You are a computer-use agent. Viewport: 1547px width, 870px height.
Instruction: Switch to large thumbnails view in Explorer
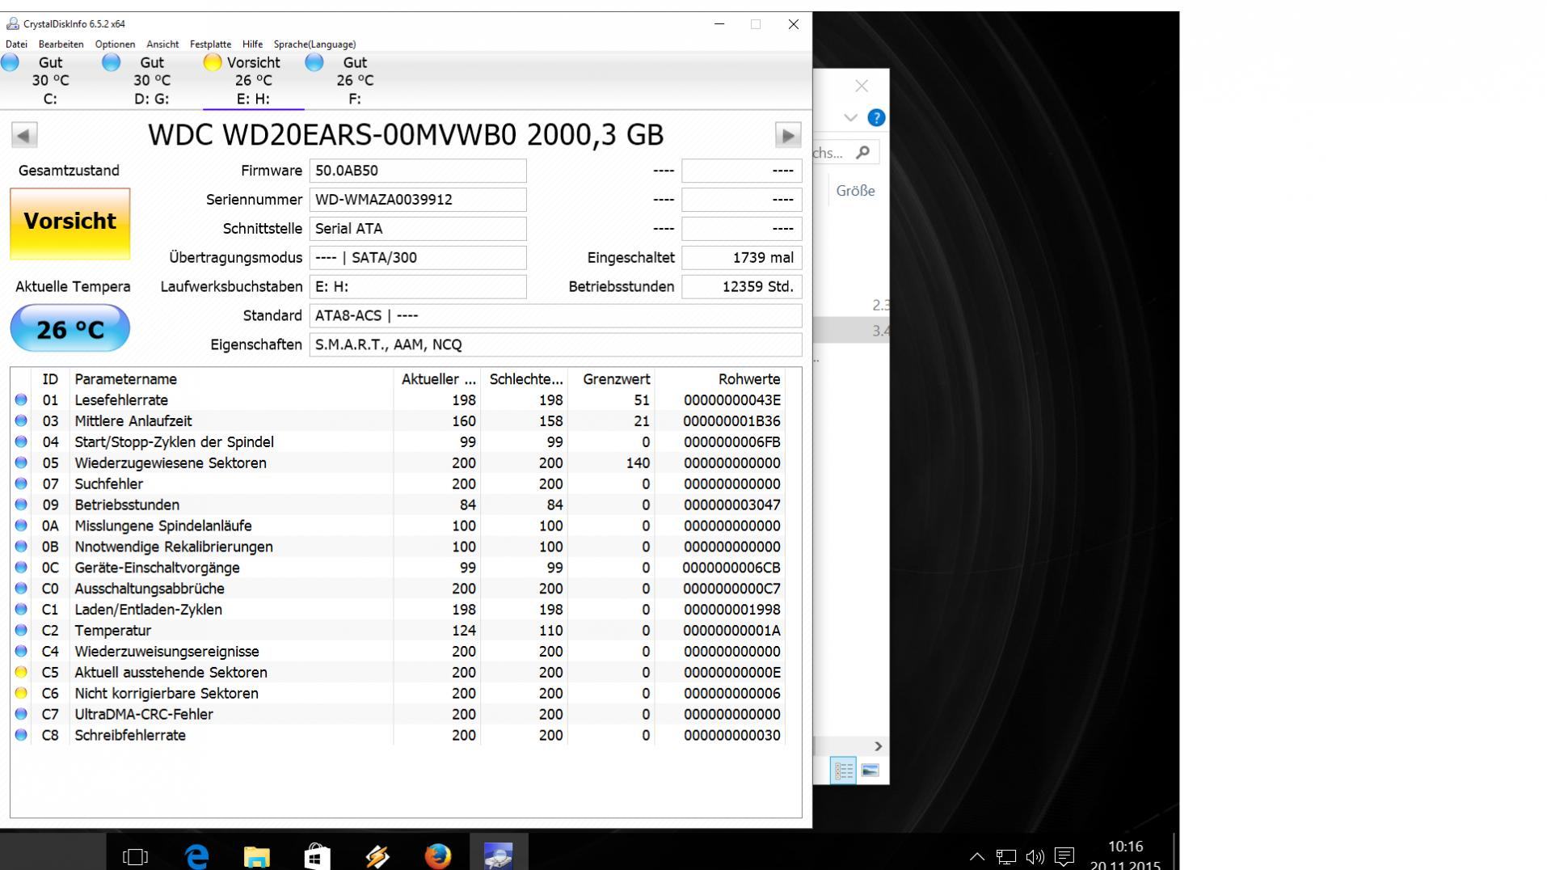pos(870,771)
